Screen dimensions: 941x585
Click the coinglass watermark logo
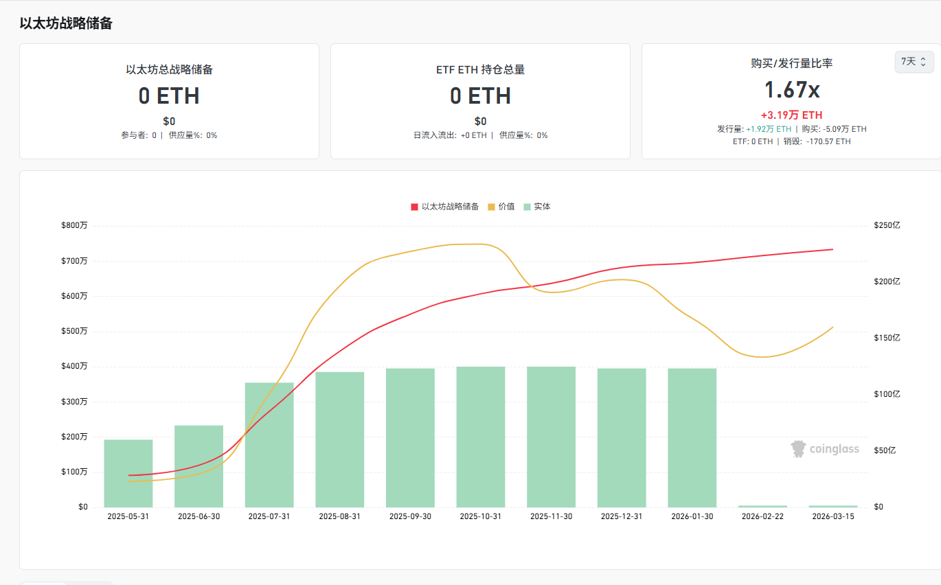825,449
